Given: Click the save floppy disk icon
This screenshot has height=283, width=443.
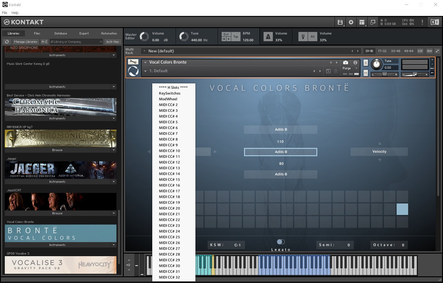Looking at the screenshot, I should click(x=340, y=22).
